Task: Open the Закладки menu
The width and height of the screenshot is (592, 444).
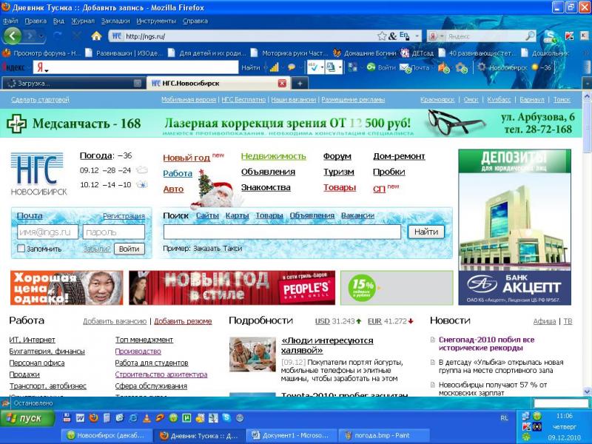Action: (115, 21)
